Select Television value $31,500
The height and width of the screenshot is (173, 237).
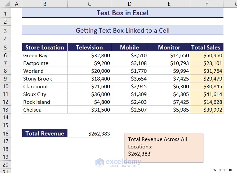click(89, 110)
